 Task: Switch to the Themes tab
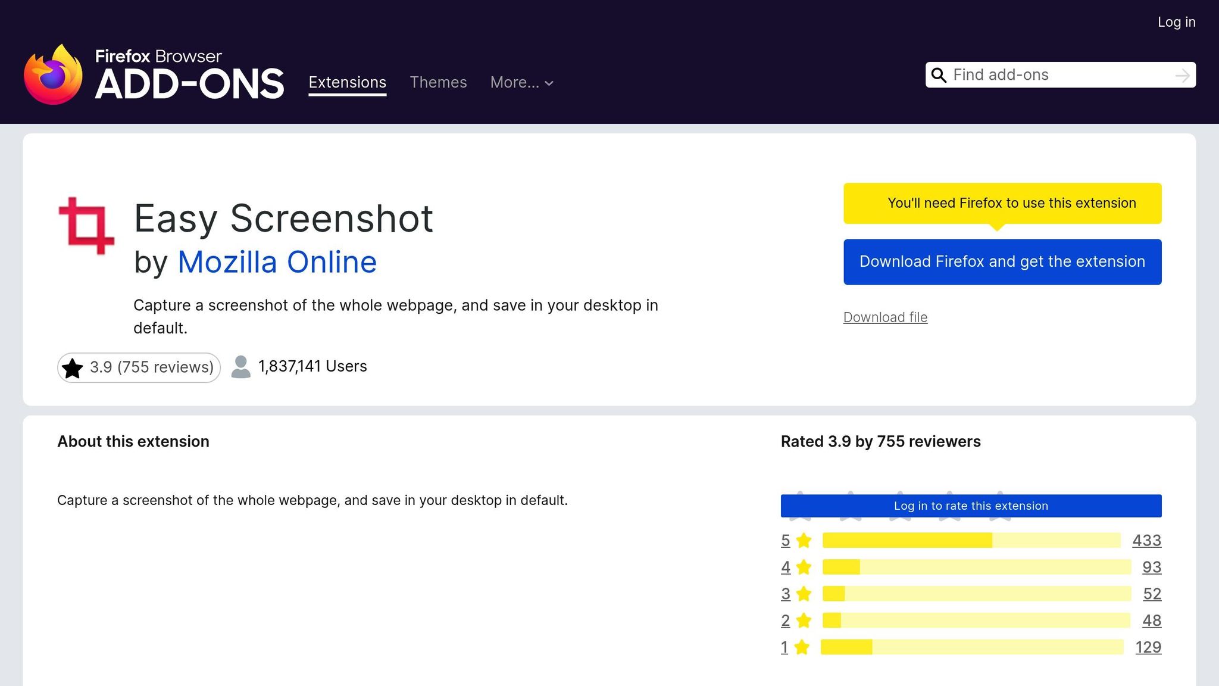coord(438,83)
